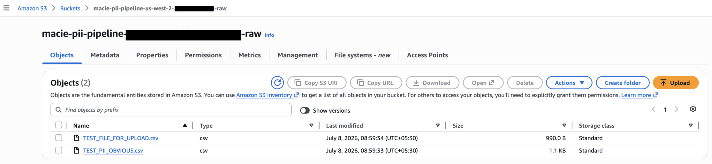
Task: Go to Buckets breadcrumb link
Action: point(70,8)
